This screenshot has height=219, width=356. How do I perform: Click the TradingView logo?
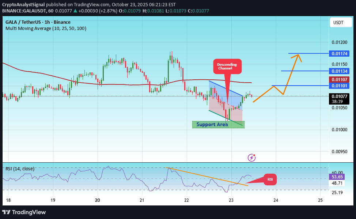[24, 212]
